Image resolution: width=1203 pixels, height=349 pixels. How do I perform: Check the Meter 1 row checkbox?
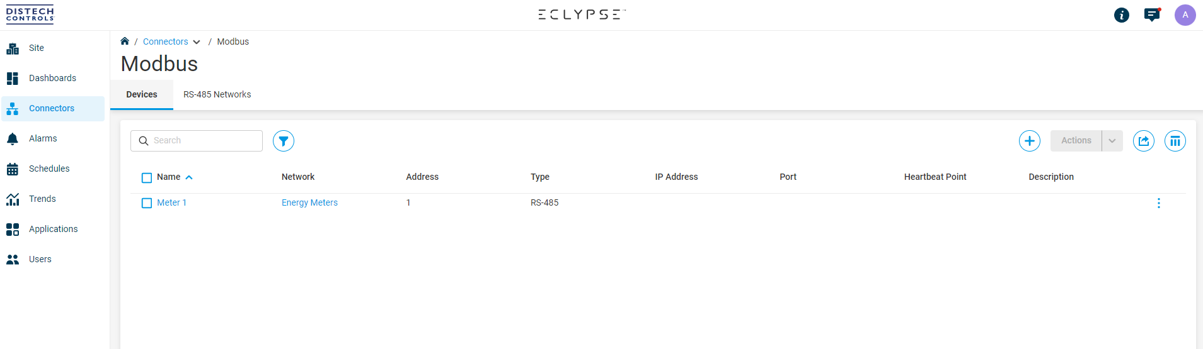[x=147, y=203]
